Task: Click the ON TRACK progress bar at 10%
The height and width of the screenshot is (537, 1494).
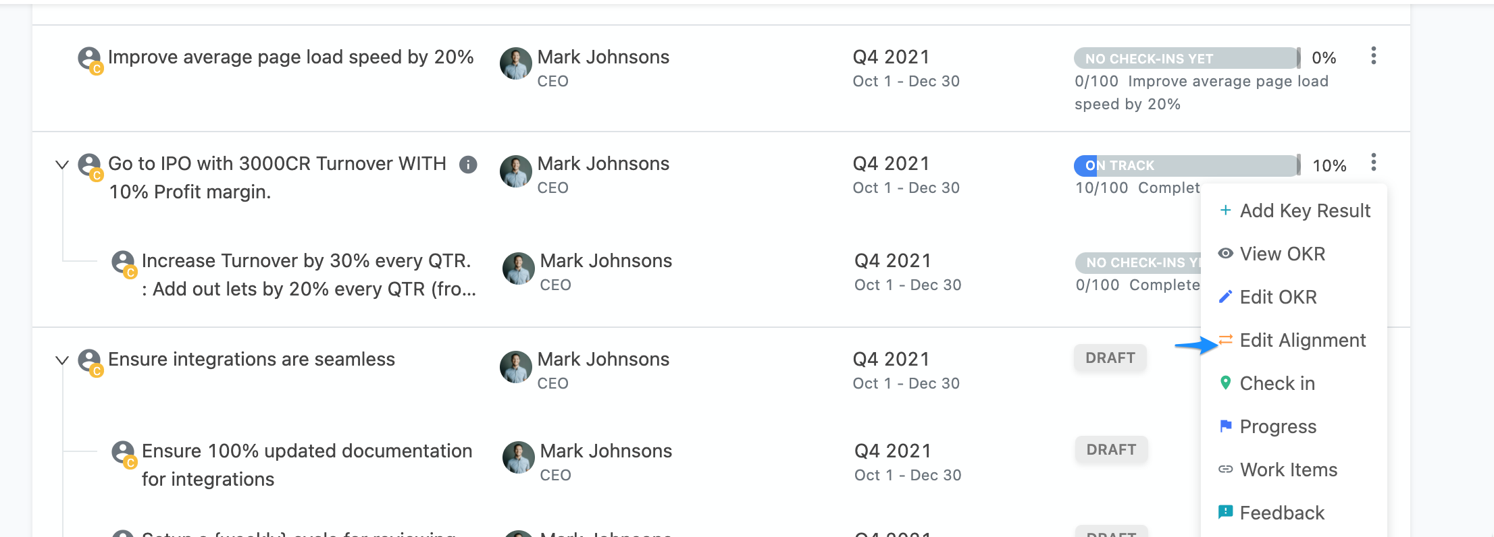Action: (1187, 165)
